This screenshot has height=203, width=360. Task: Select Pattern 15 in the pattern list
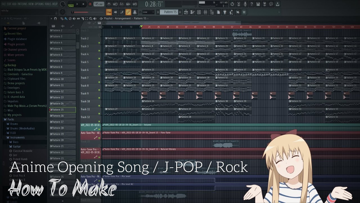(63, 110)
